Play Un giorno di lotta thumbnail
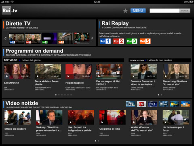Image resolution: width=194 pixels, height=146 pixels. pyautogui.click(x=112, y=117)
